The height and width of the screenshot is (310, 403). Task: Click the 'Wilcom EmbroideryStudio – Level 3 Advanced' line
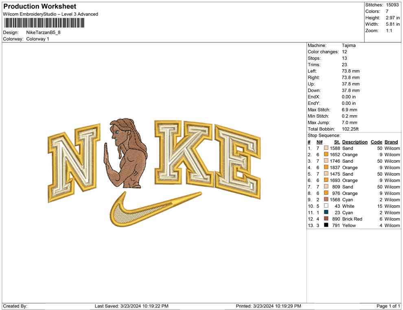coord(50,14)
